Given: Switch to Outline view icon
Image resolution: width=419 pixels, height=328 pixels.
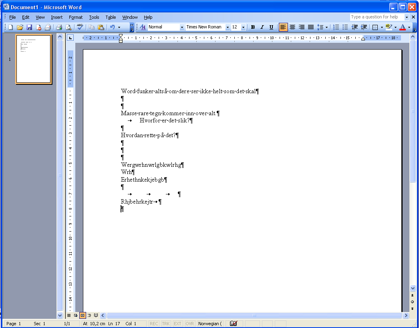Looking at the screenshot, I should click(x=89, y=316).
